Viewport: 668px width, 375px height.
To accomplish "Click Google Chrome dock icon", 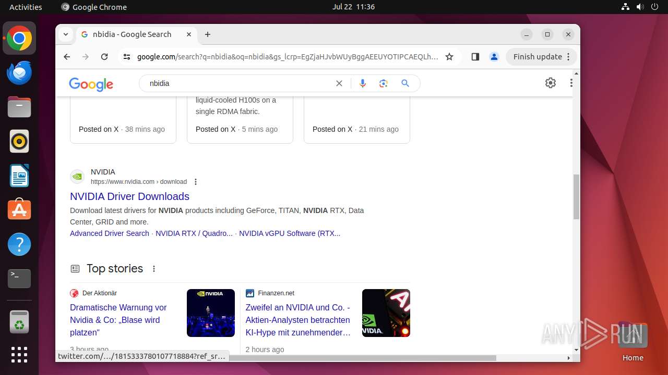I will [19, 38].
